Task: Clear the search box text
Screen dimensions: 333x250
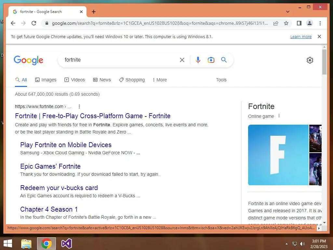Action: 182,60
